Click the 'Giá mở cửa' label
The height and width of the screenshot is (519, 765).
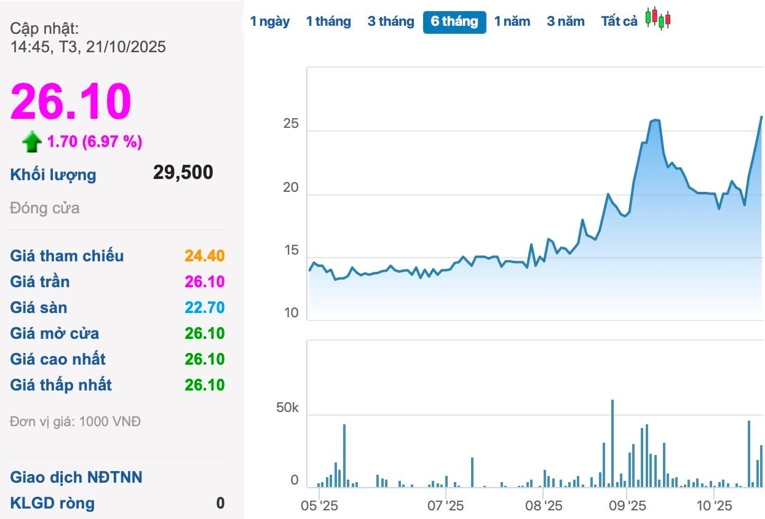pyautogui.click(x=55, y=333)
